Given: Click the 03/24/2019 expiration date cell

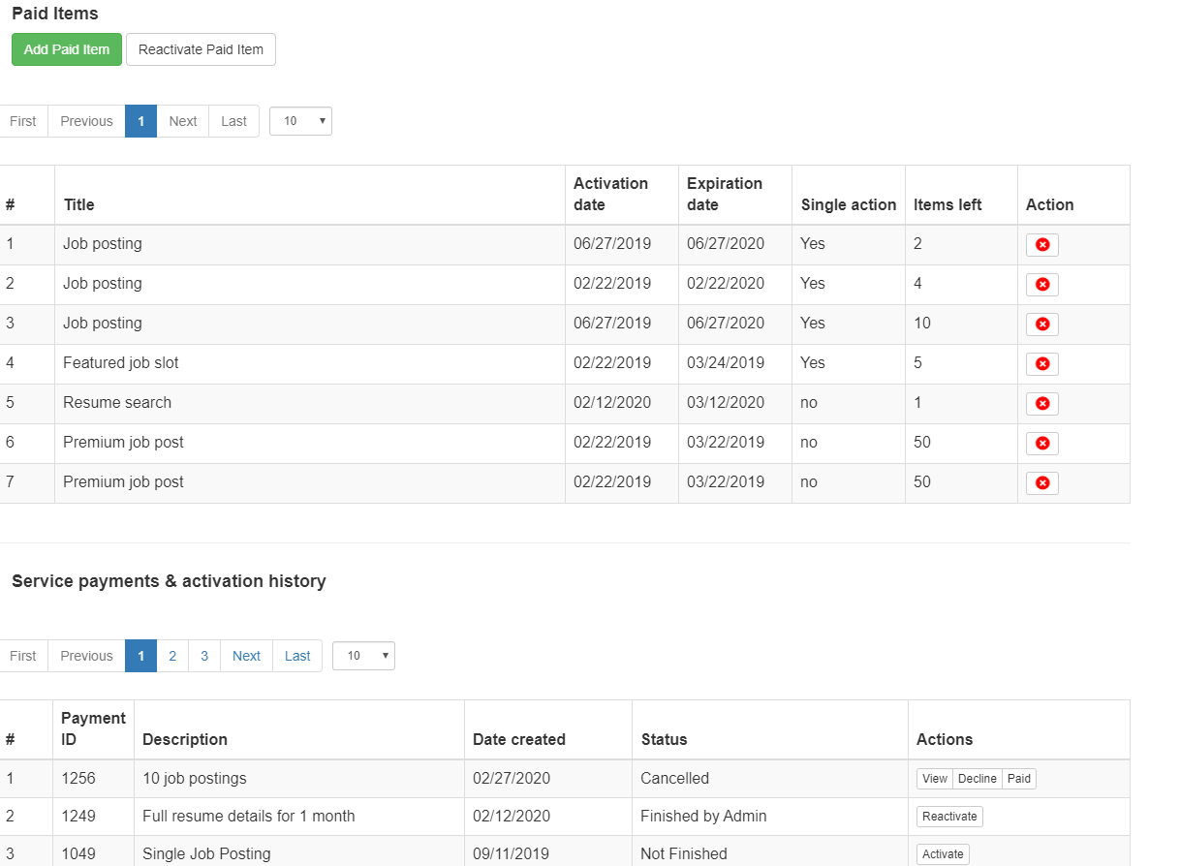Looking at the screenshot, I should click(x=735, y=363).
